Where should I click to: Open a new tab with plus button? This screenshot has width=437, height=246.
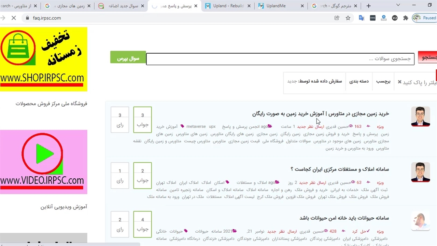click(368, 6)
